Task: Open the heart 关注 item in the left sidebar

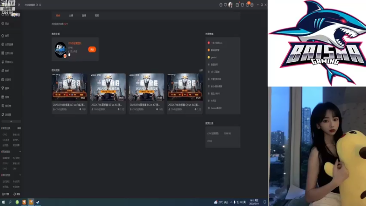Action: pos(5,15)
